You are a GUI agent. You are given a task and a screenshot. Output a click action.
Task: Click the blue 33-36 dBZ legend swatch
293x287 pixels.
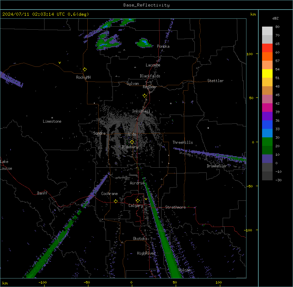click(267, 124)
